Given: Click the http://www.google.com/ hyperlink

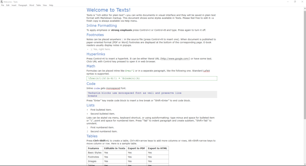Looking at the screenshot, I should click(x=175, y=59).
